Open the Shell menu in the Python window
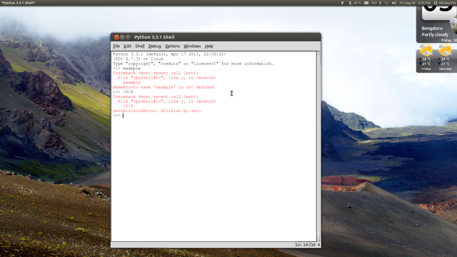 point(140,46)
